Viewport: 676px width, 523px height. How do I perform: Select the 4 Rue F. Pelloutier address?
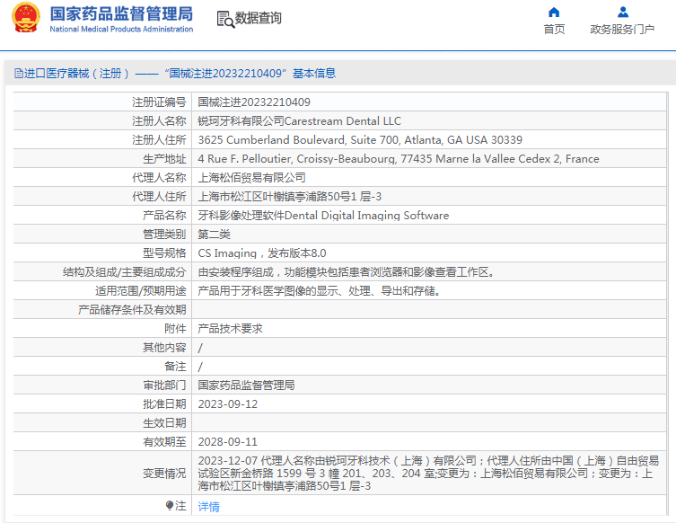(399, 159)
